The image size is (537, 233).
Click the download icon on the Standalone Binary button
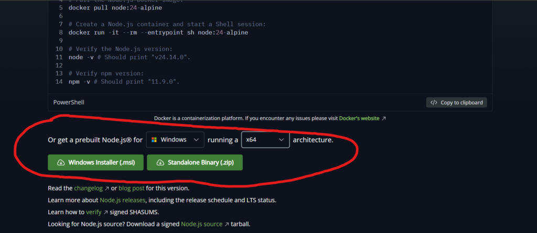point(160,163)
